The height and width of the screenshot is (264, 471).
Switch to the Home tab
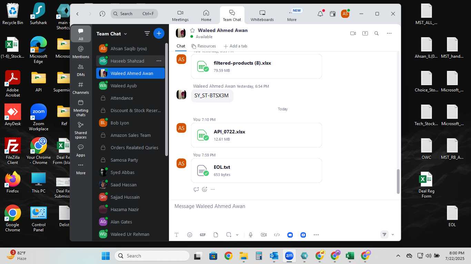(x=206, y=16)
